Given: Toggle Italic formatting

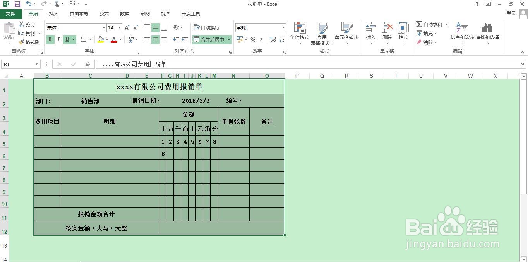Looking at the screenshot, I should 58,39.
